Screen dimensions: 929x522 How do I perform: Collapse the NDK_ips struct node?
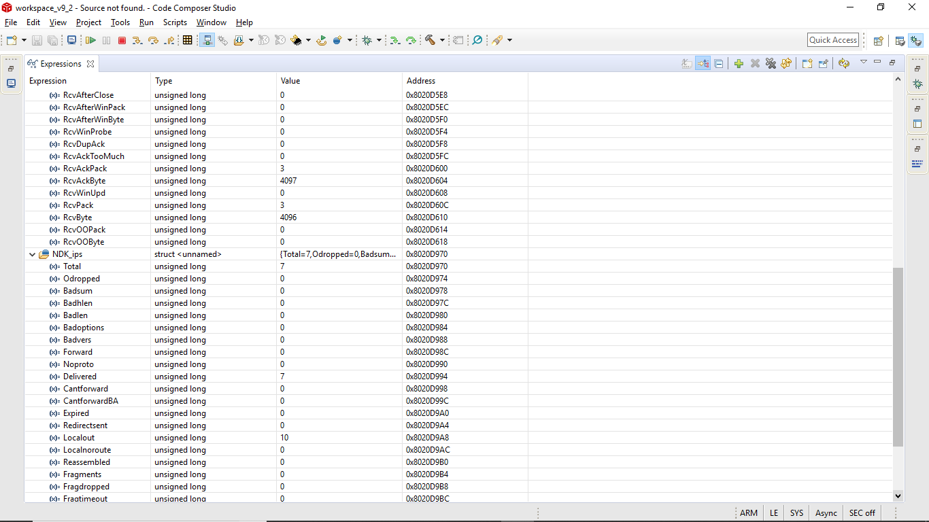[x=32, y=254]
